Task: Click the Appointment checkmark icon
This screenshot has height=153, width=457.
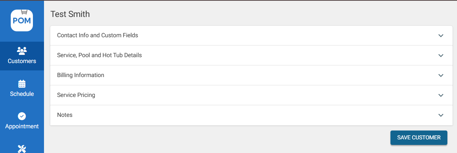Action: coord(22,116)
